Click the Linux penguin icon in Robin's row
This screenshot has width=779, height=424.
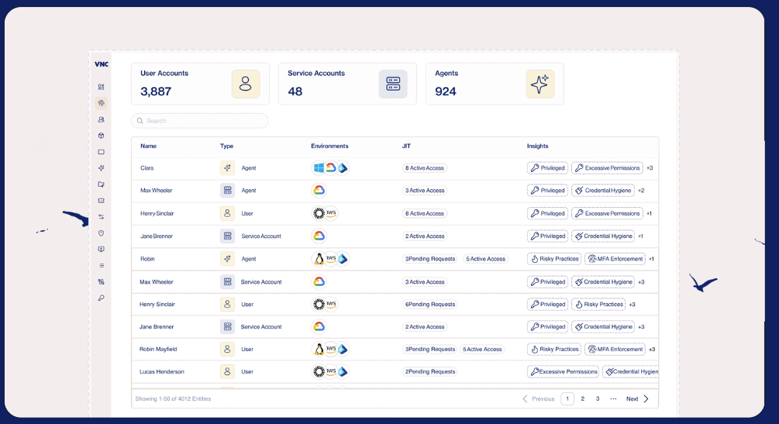coord(319,259)
